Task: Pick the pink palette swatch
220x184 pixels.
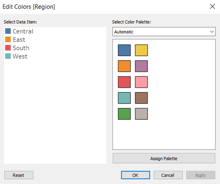Action: (x=141, y=82)
